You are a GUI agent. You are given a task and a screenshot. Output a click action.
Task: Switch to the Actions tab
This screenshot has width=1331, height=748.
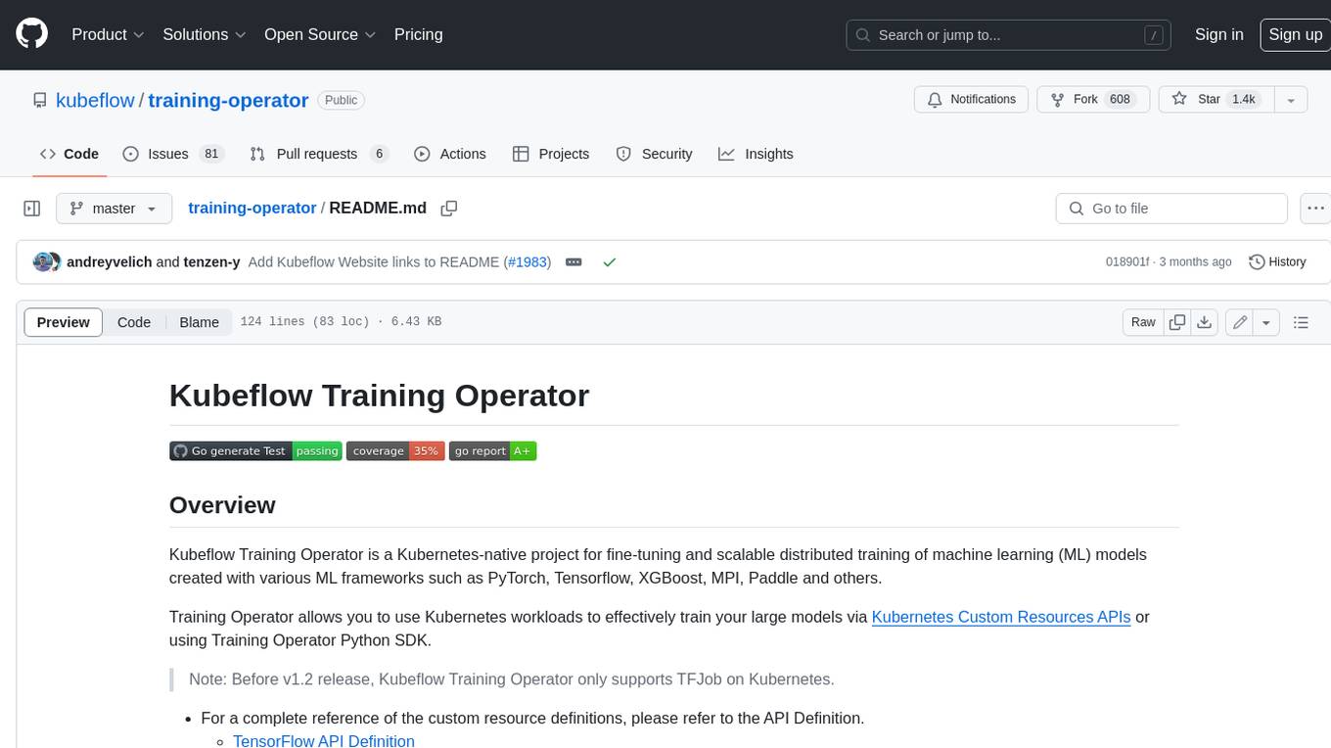[x=450, y=154]
